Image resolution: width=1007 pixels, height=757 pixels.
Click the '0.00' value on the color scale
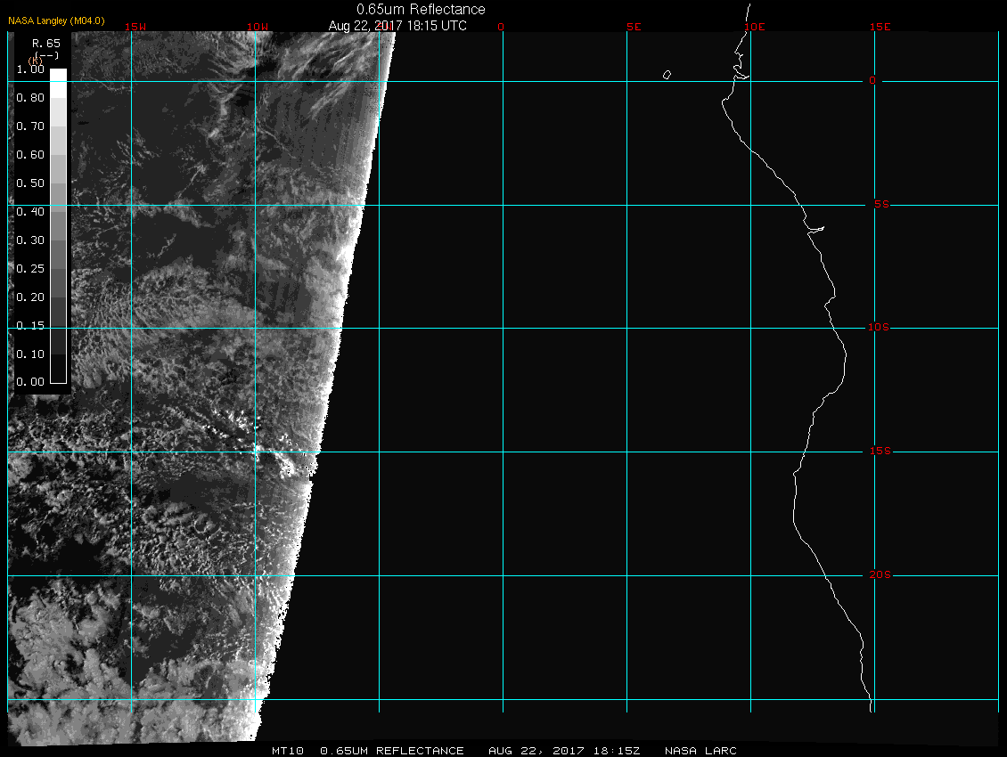click(30, 382)
